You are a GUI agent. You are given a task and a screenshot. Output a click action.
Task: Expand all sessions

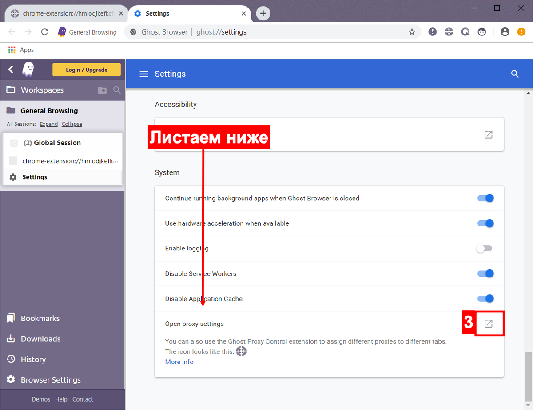(x=49, y=124)
